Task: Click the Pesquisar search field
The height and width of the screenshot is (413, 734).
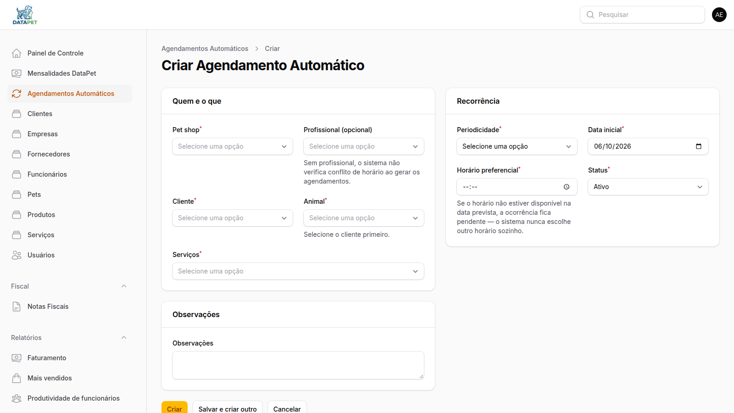Action: click(x=642, y=15)
